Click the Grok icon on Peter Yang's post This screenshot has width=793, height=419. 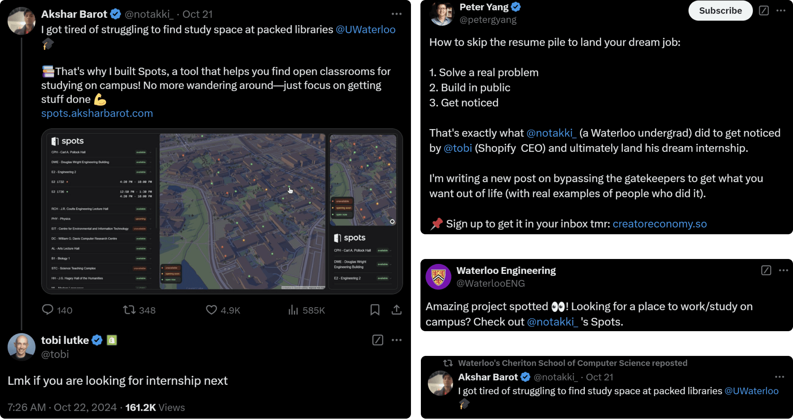click(765, 11)
